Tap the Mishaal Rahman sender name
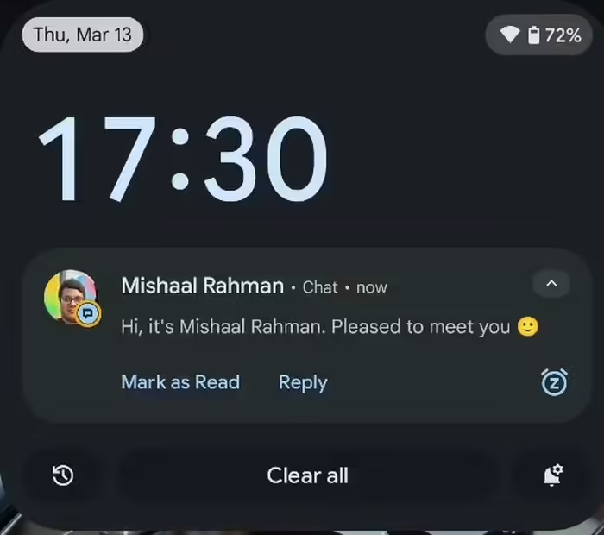The width and height of the screenshot is (604, 535). 203,286
